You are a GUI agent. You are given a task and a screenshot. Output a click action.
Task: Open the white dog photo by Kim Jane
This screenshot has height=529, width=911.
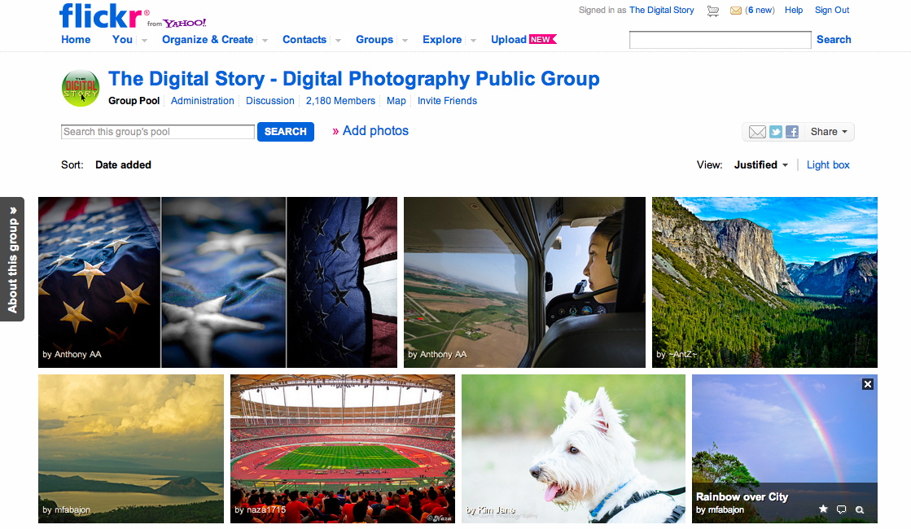click(573, 448)
